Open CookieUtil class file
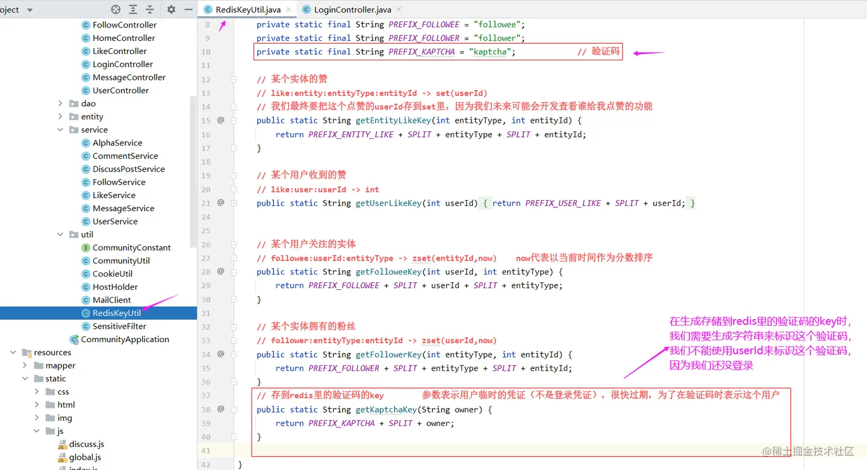The width and height of the screenshot is (867, 470). tap(112, 274)
